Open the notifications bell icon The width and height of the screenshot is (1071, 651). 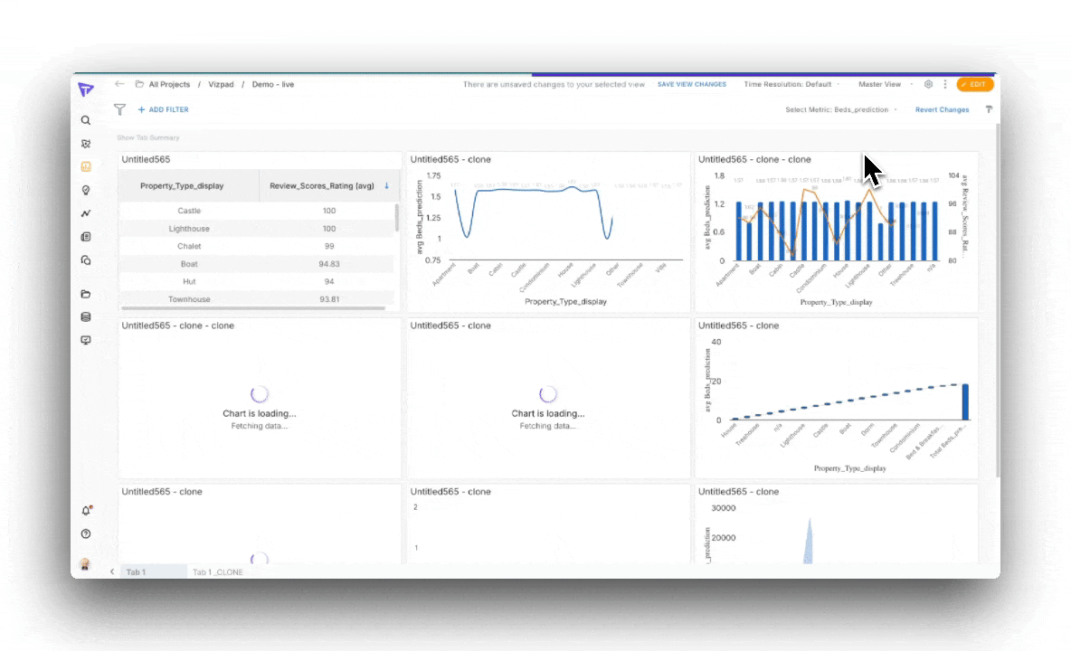87,511
